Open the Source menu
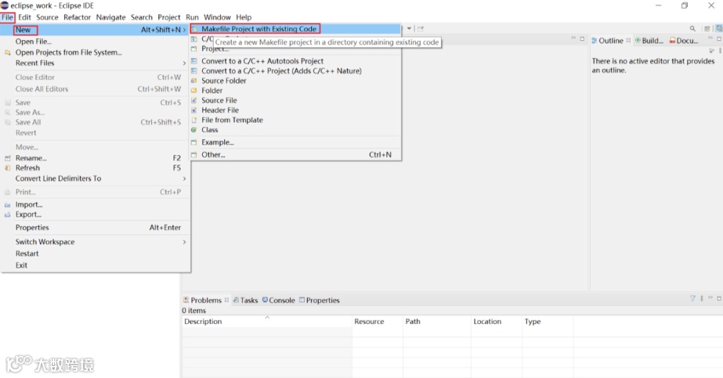 (48, 17)
